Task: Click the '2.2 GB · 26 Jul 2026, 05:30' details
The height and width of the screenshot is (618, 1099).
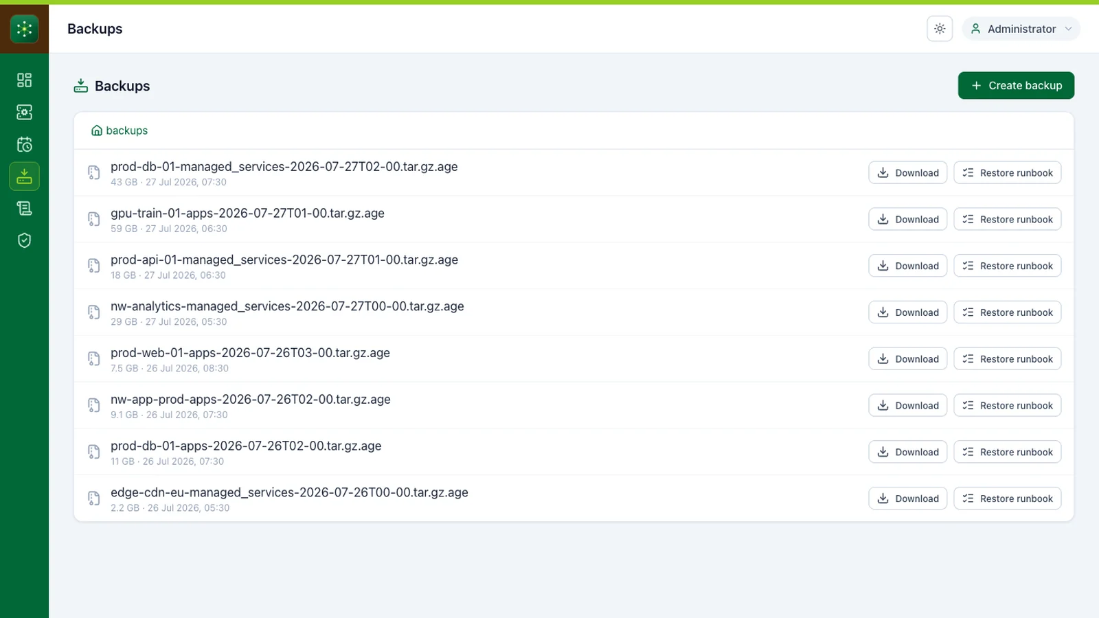Action: click(x=170, y=508)
